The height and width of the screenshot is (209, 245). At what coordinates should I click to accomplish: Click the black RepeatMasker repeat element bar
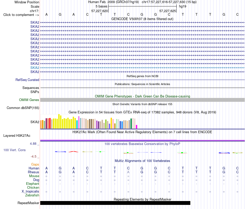pyautogui.click(x=115, y=203)
